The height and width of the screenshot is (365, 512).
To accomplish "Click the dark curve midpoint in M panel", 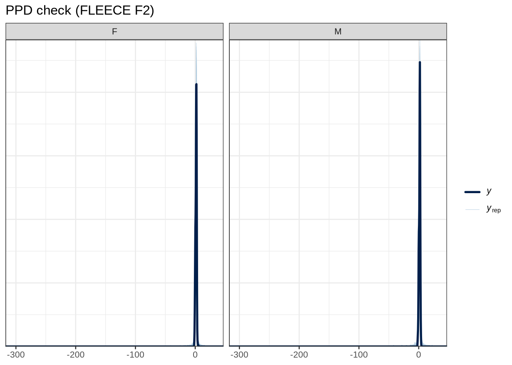I will click(419, 205).
